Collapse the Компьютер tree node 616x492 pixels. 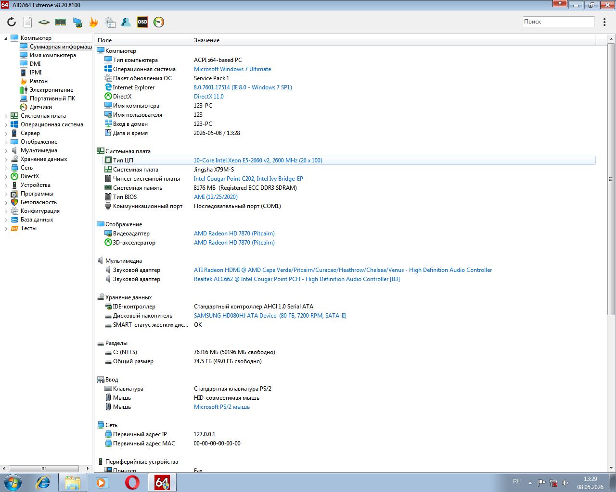pos(6,38)
